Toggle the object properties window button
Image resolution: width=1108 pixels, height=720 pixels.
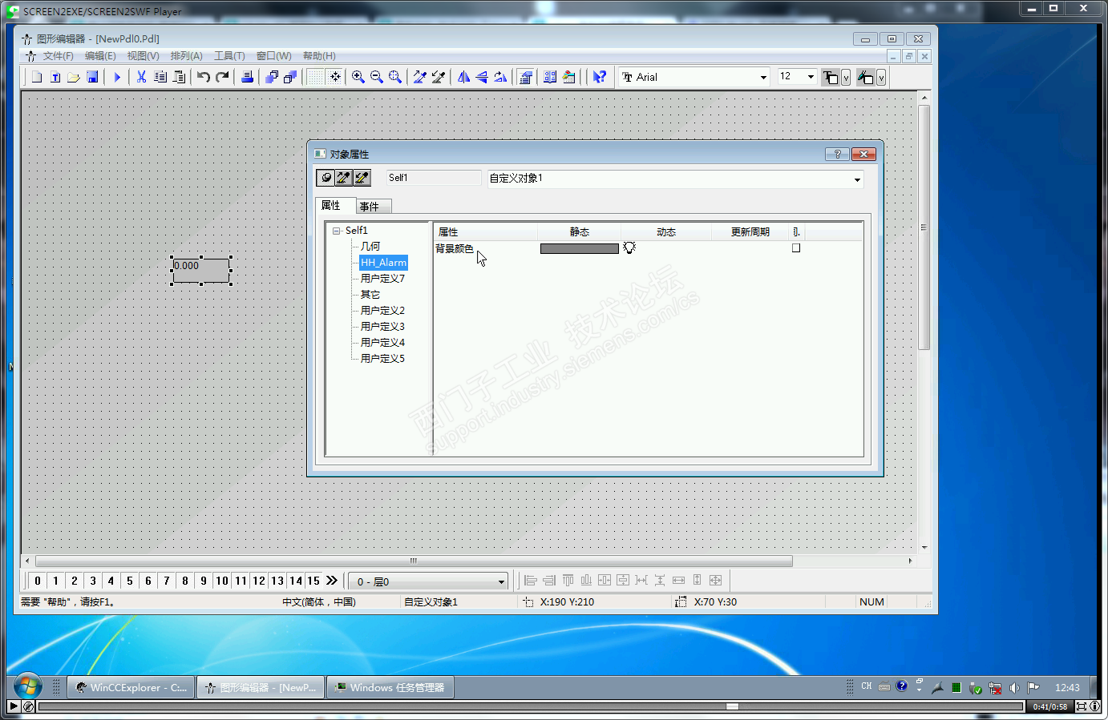(x=525, y=77)
